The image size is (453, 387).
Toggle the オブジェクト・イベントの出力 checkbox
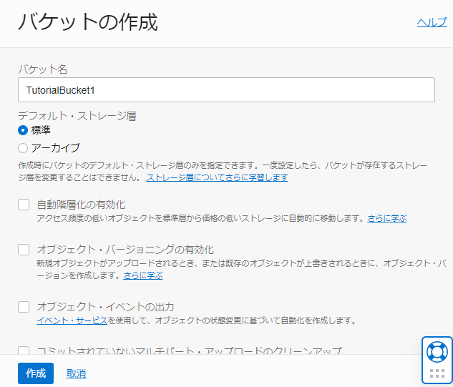click(24, 307)
